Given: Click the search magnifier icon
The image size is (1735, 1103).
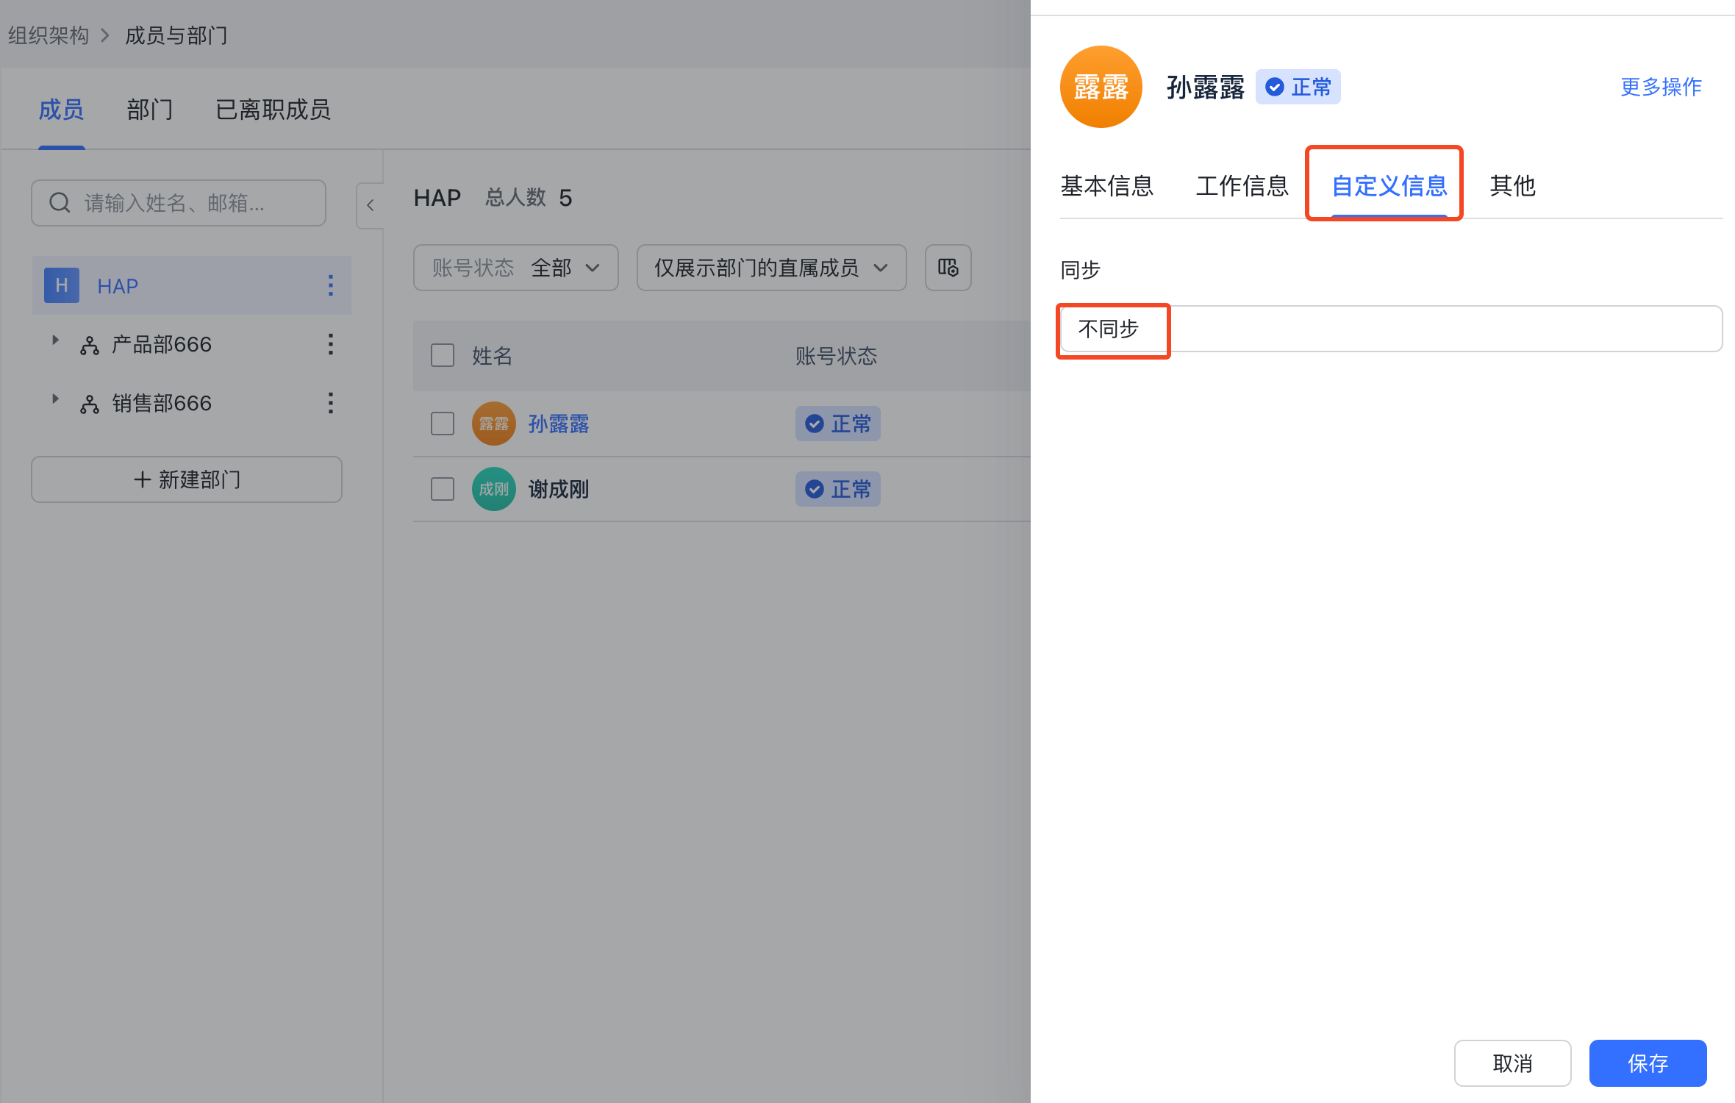Looking at the screenshot, I should click(x=60, y=202).
